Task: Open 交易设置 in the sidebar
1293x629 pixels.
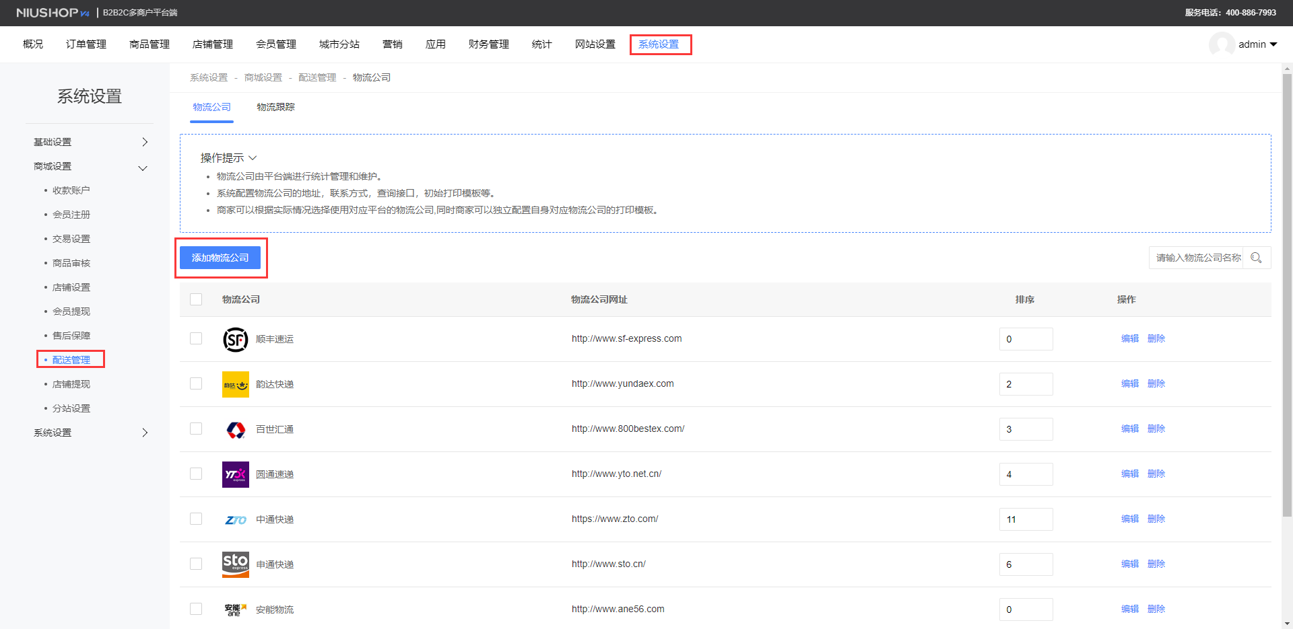Action: coord(71,239)
